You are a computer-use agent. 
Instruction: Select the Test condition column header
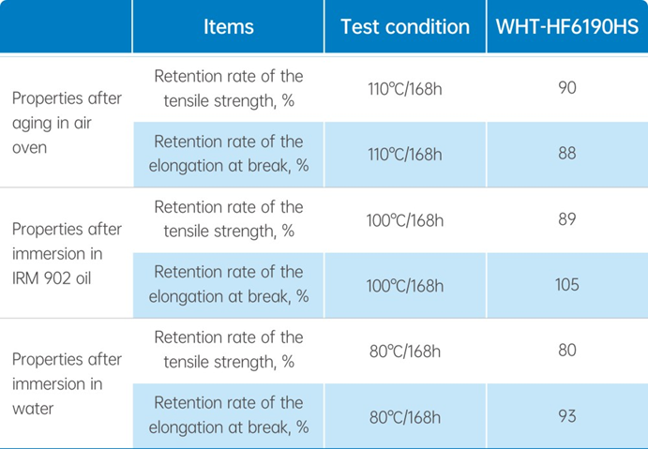[405, 27]
